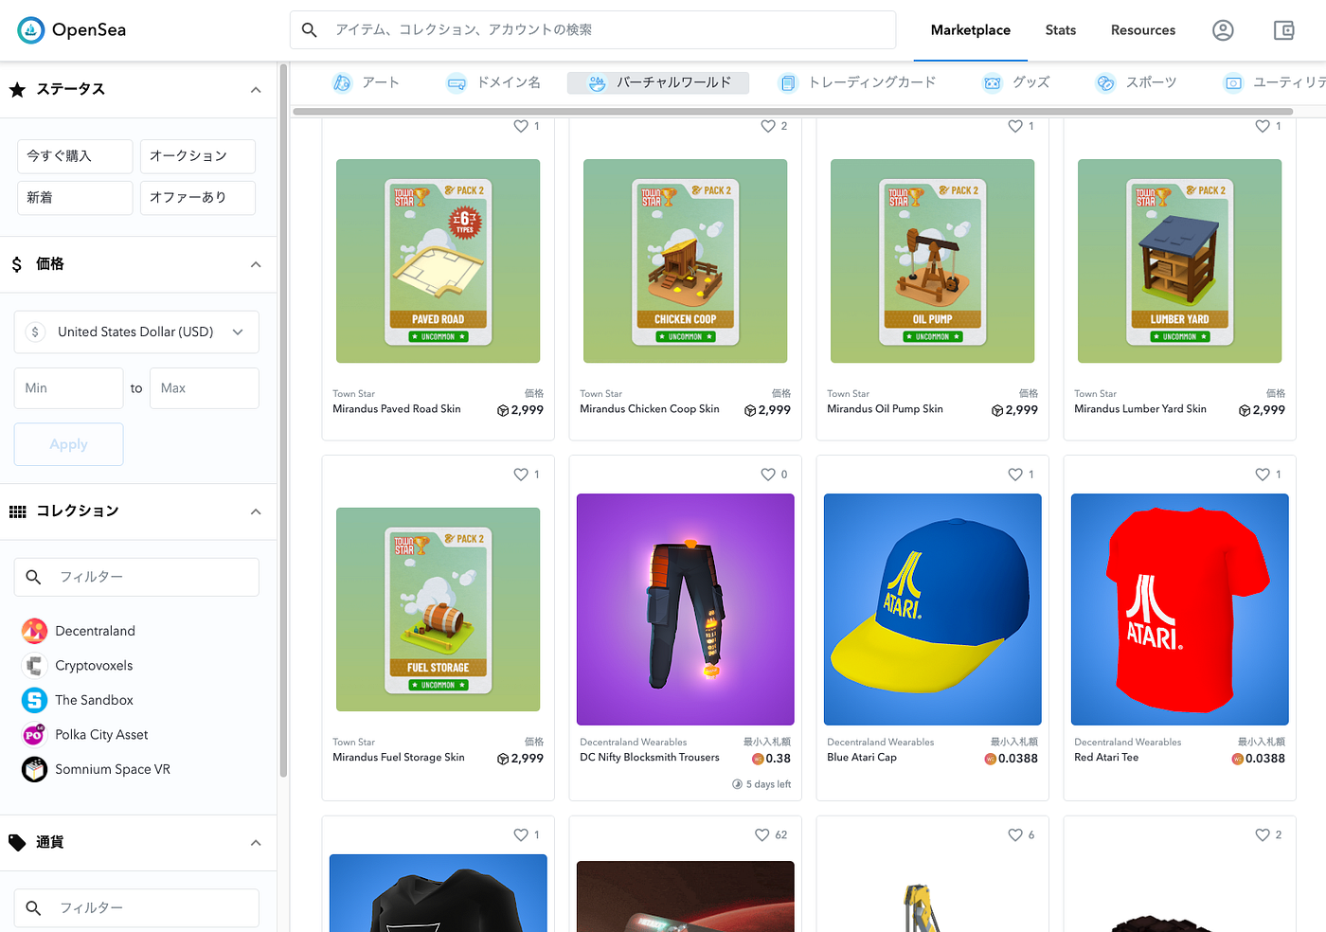This screenshot has width=1326, height=932.
Task: Open the United States Dollar currency dropdown
Action: pos(136,332)
